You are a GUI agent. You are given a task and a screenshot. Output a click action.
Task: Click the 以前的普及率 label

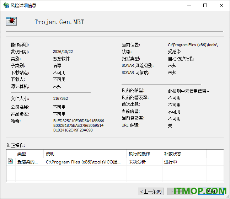(x=135, y=97)
